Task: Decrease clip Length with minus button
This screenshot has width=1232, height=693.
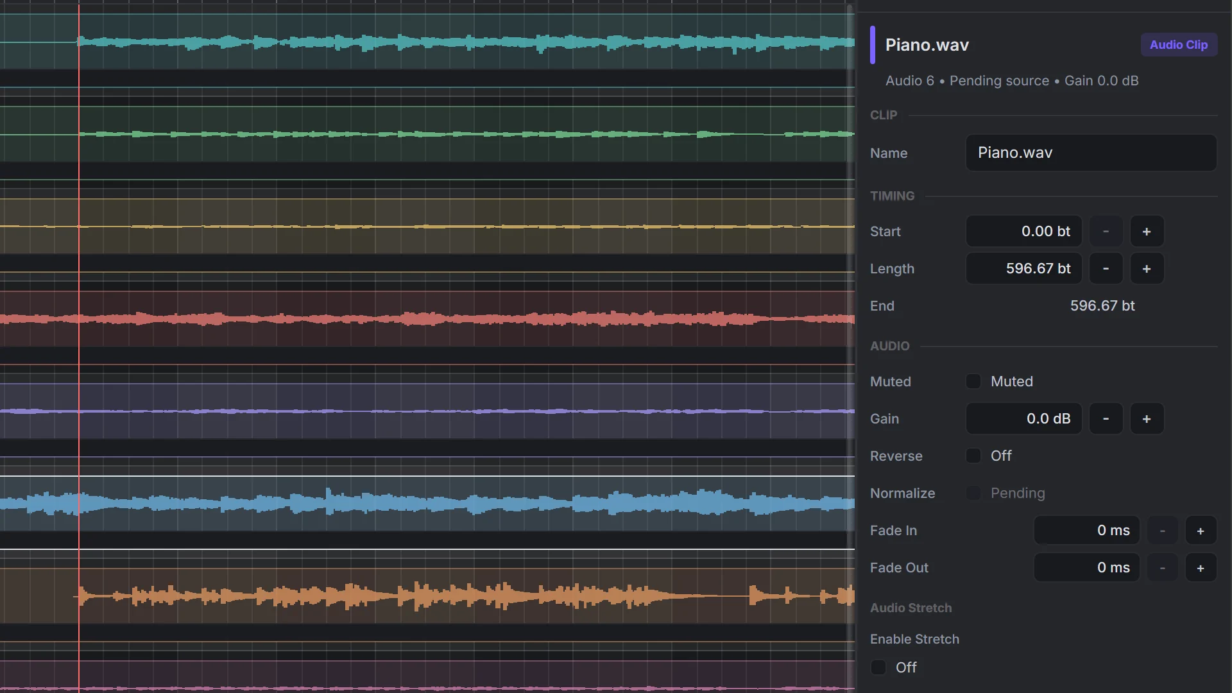Action: pos(1106,268)
